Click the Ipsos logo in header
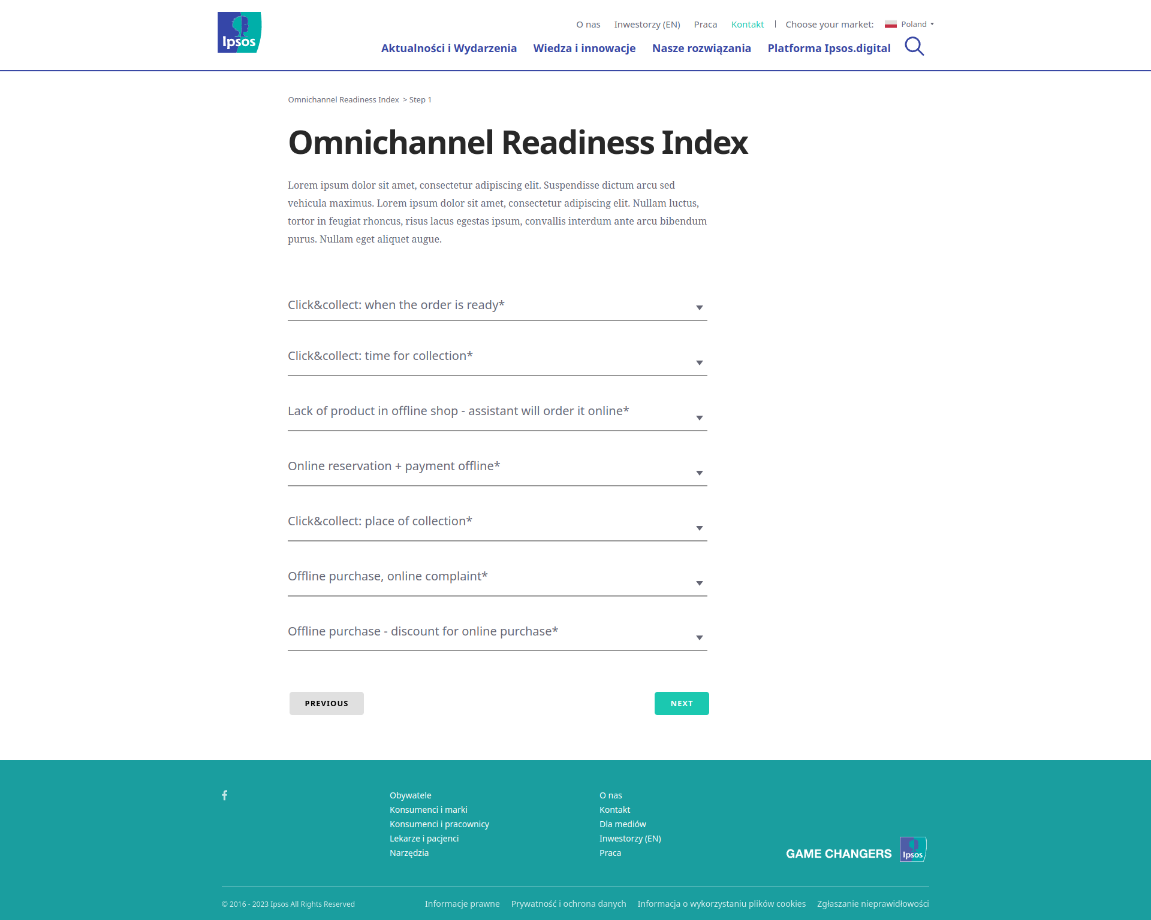 coord(239,32)
